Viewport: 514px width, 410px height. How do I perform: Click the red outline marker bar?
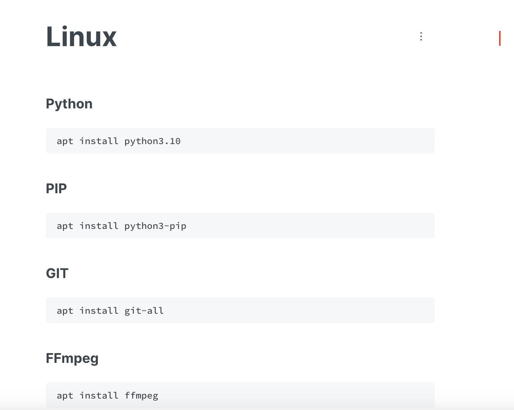coord(500,38)
